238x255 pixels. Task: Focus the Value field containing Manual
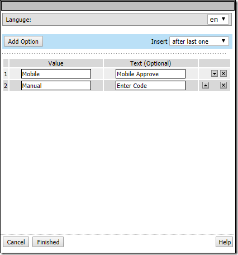point(56,86)
